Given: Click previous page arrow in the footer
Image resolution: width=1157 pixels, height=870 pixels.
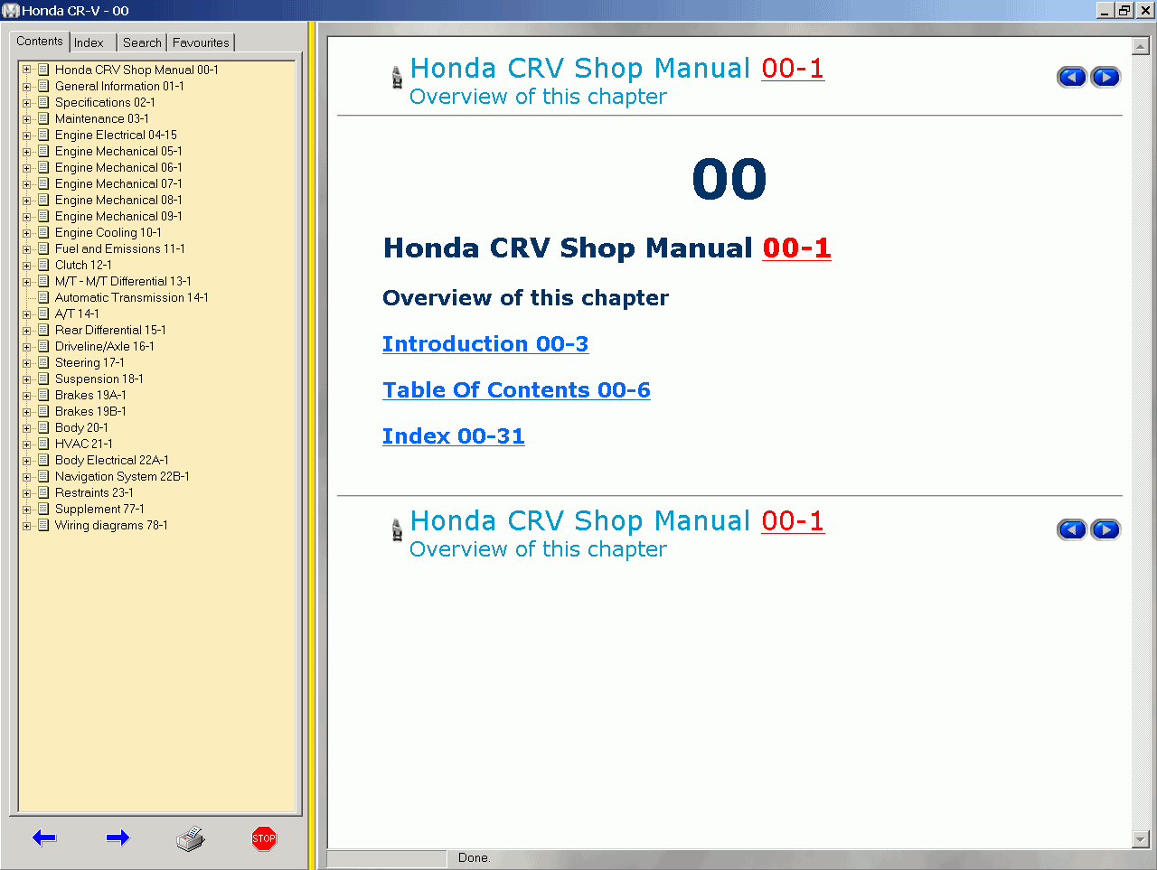Looking at the screenshot, I should click(1072, 529).
